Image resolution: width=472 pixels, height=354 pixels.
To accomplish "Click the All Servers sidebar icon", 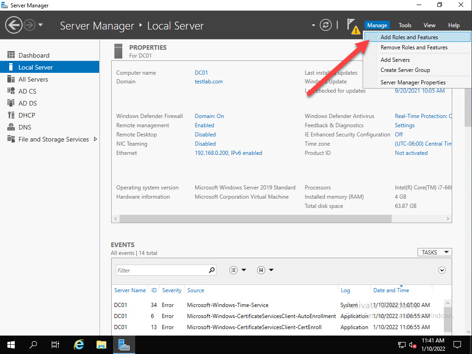I will 11,79.
